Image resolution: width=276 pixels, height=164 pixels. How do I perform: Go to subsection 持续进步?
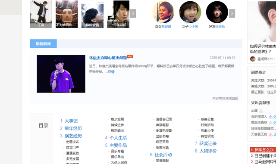click(x=117, y=125)
